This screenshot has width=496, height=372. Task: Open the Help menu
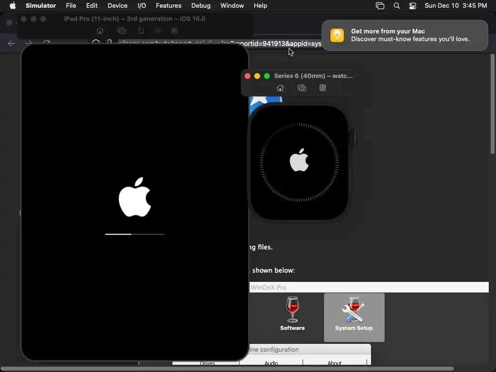pos(260,5)
